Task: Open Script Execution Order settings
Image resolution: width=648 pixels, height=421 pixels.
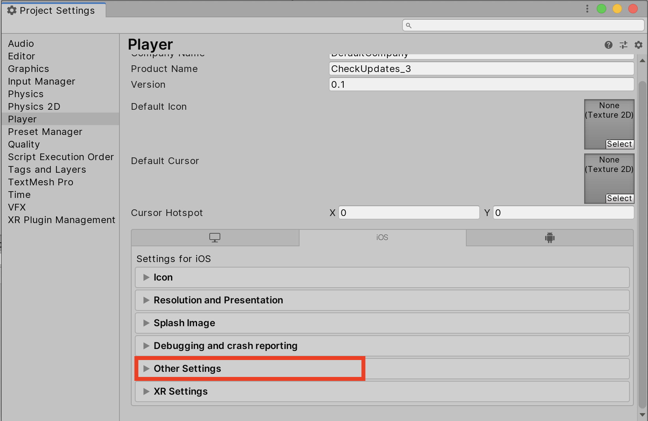Action: click(x=61, y=157)
